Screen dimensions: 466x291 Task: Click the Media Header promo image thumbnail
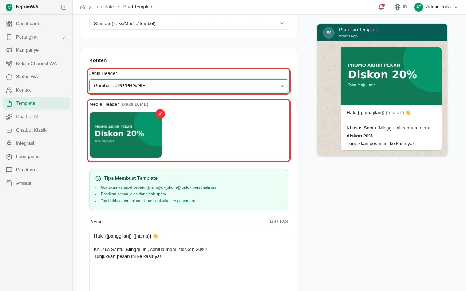[x=126, y=135]
